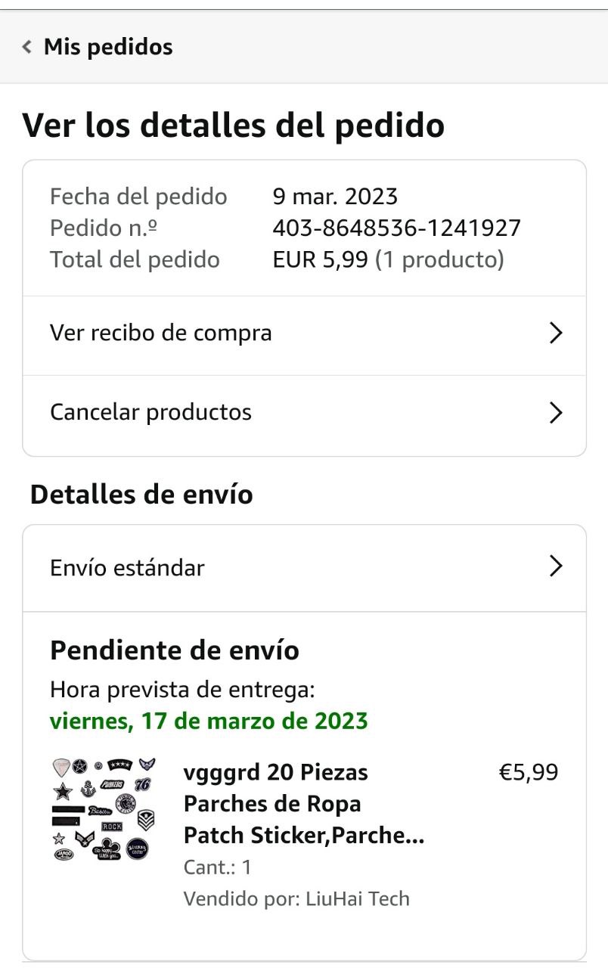This screenshot has height=968, width=608.
Task: Go back via Mis pedidos label
Action: coord(108,47)
